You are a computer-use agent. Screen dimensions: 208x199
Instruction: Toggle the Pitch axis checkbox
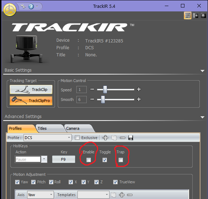[33, 182]
